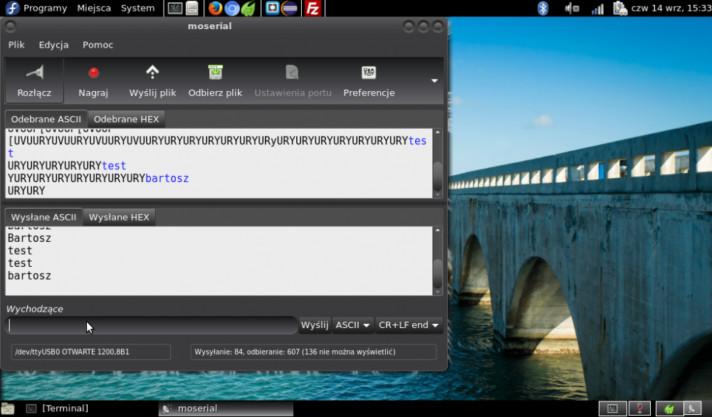Open the Plik menu

pos(16,45)
